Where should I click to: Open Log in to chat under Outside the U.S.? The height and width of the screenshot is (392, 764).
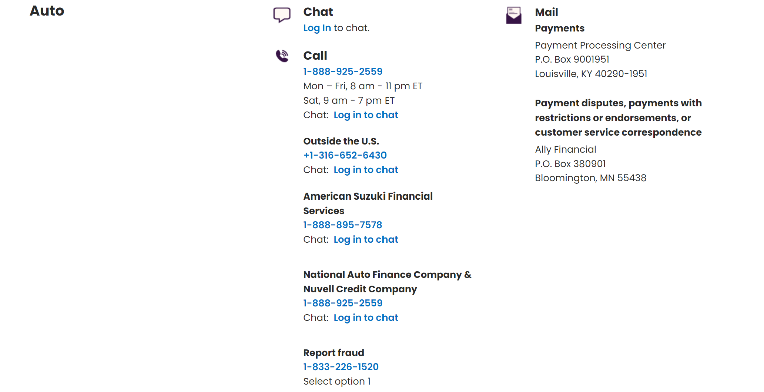pos(366,170)
